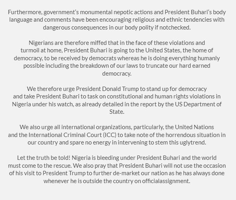Click the paragraph starting with 'Furthermore, government's'
This screenshot has height=200, width=236.
[117, 20]
